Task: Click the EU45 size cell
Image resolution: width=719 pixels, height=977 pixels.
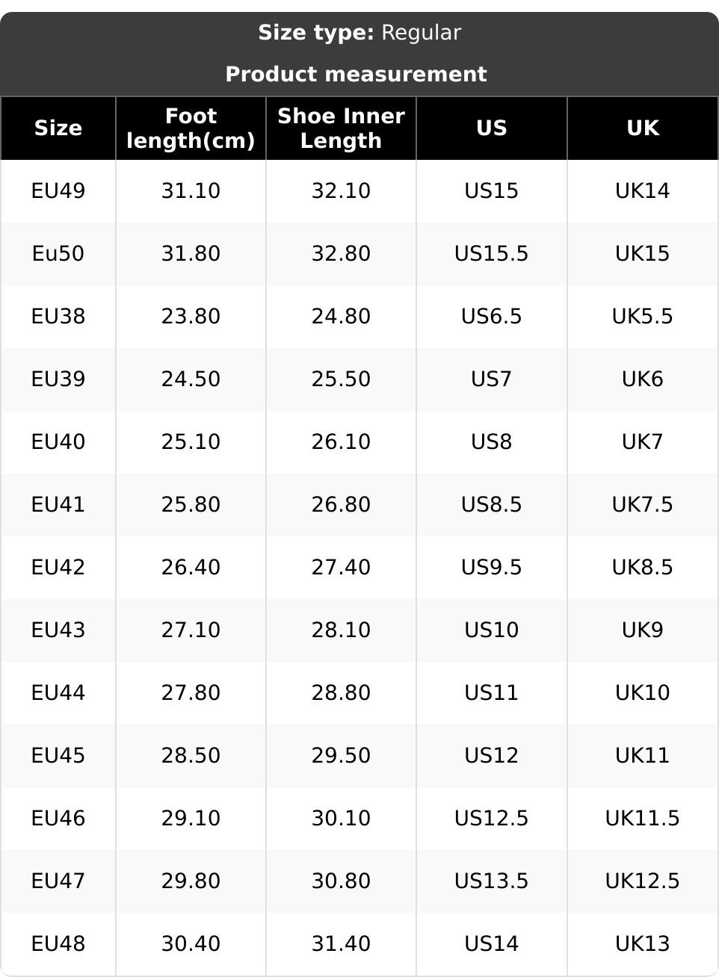Action: 58,756
